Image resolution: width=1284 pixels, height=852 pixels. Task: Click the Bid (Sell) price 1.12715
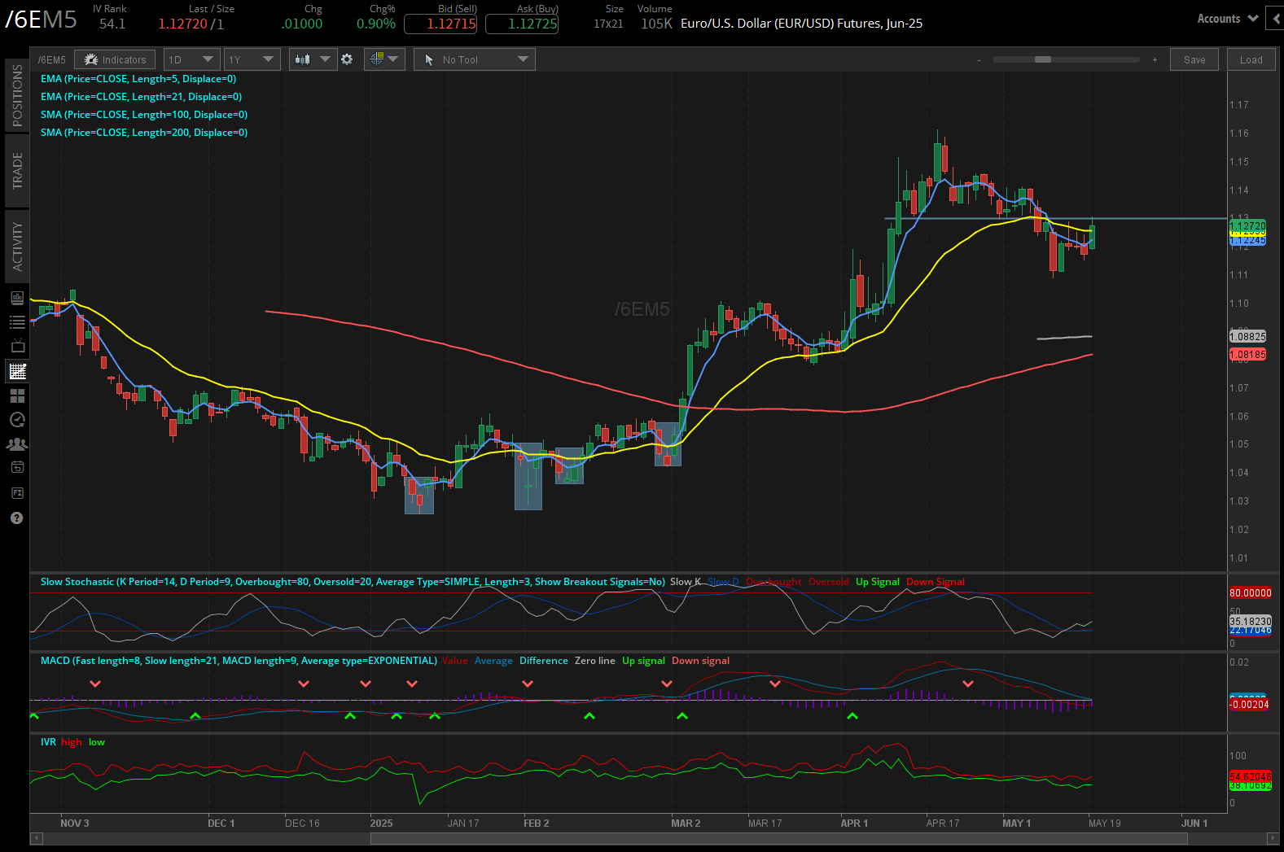(440, 24)
